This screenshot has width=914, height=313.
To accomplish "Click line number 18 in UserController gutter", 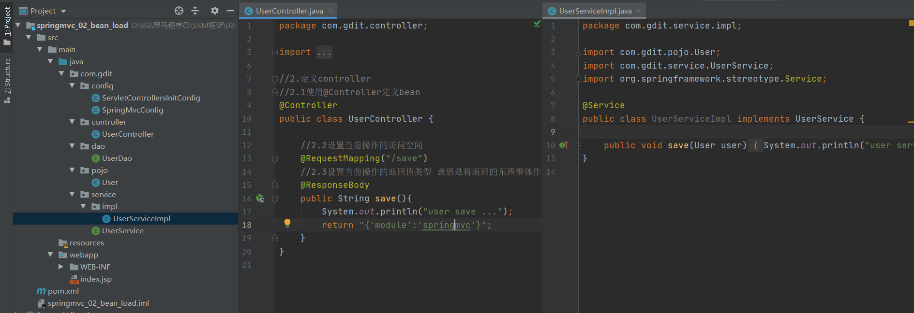I will [x=247, y=225].
